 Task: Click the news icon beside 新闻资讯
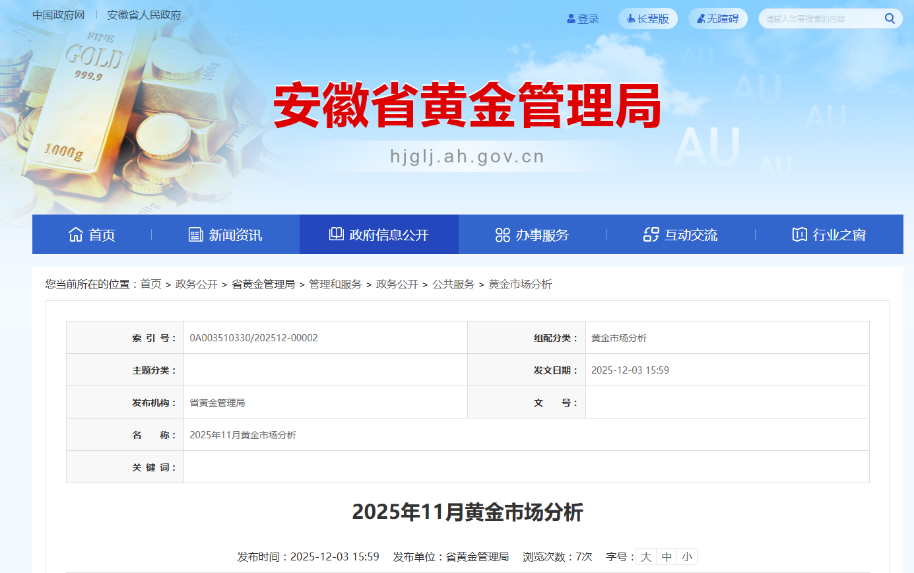[194, 234]
